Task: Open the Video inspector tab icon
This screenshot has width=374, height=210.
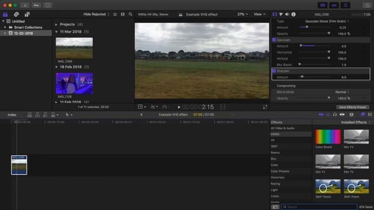Action: [275, 14]
